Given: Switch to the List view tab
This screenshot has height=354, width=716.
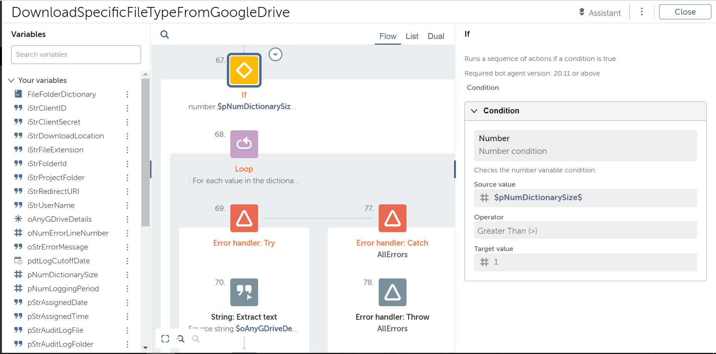Looking at the screenshot, I should pos(412,36).
